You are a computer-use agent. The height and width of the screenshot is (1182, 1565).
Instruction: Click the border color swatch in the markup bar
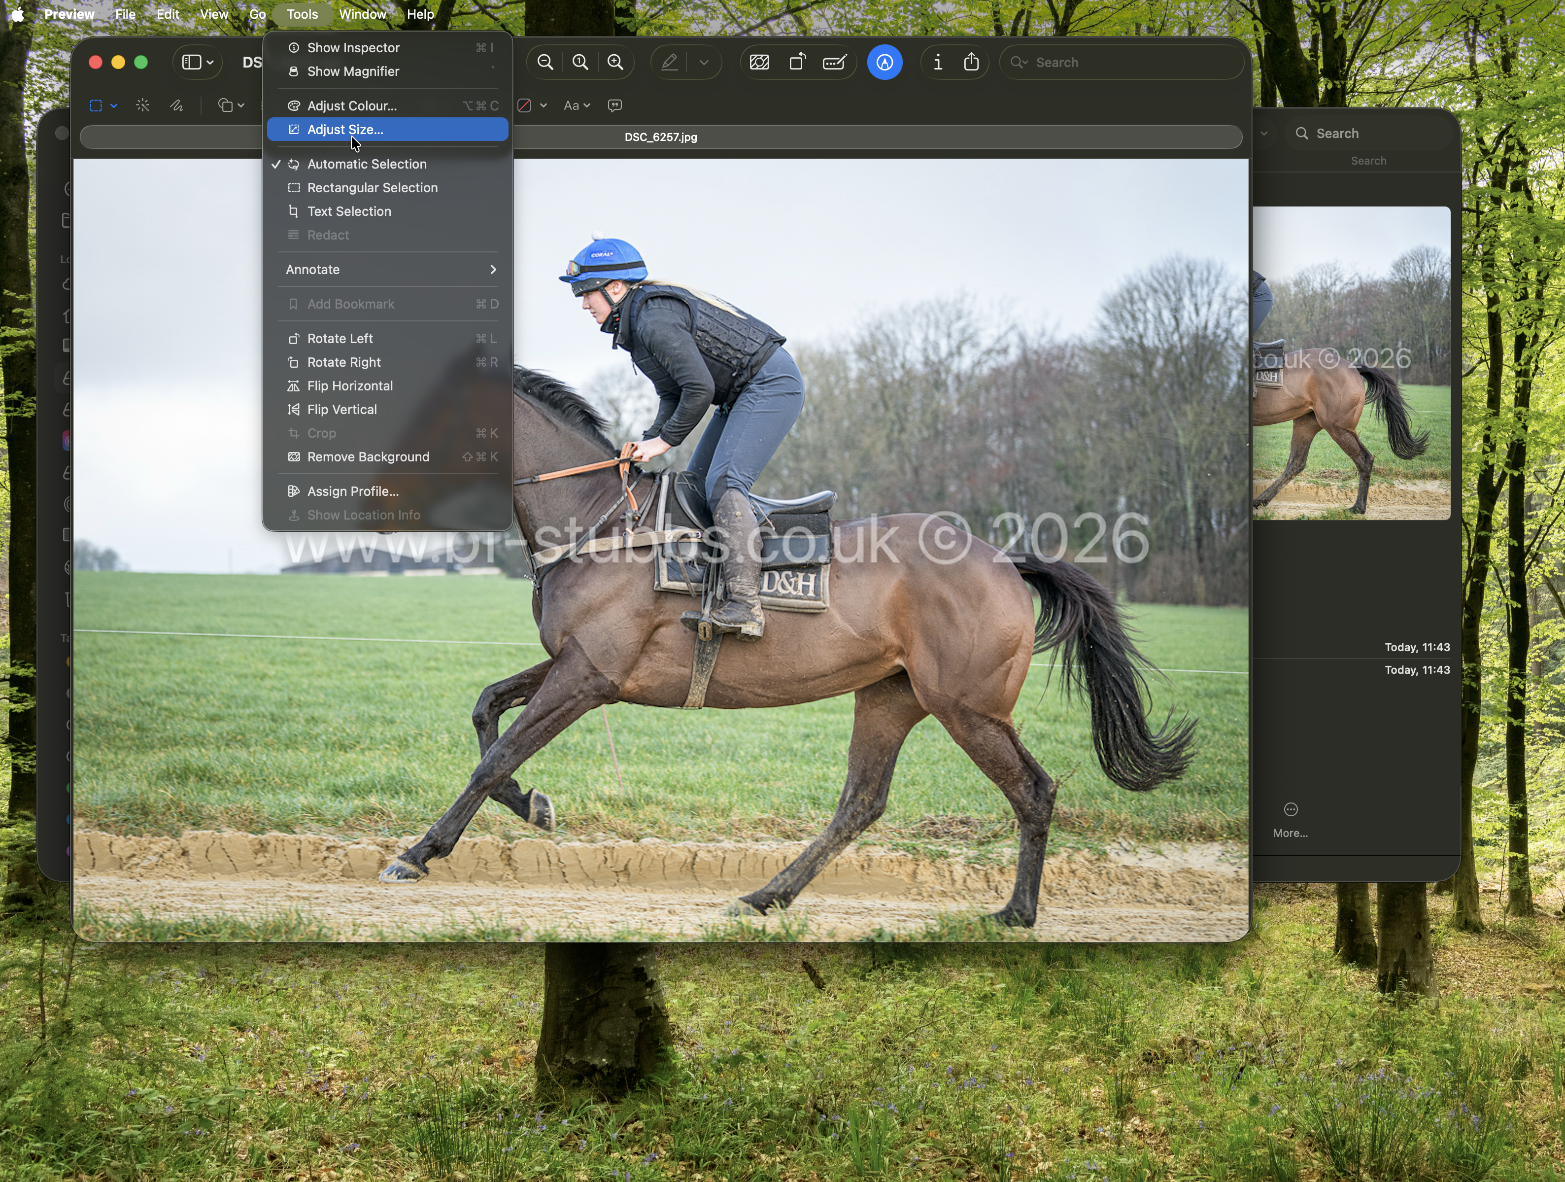point(526,105)
